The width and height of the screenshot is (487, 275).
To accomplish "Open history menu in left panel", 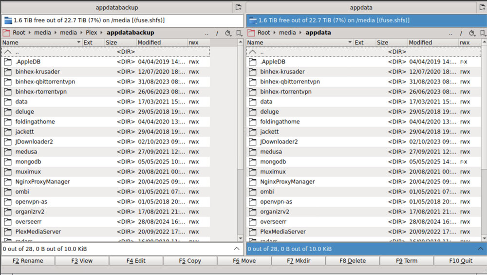I will tap(228, 33).
